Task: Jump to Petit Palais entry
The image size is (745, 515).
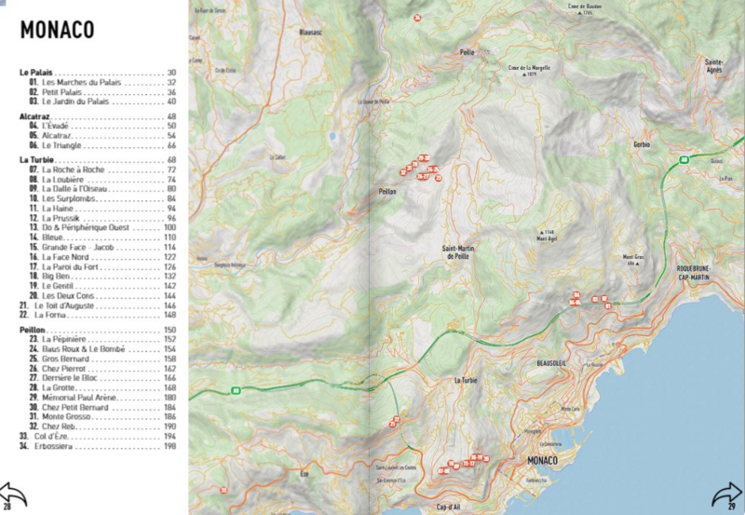Action: 102,92
